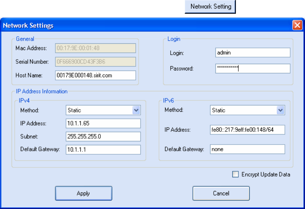Click the Serial Number: label
The height and width of the screenshot is (209, 305).
[32, 62]
